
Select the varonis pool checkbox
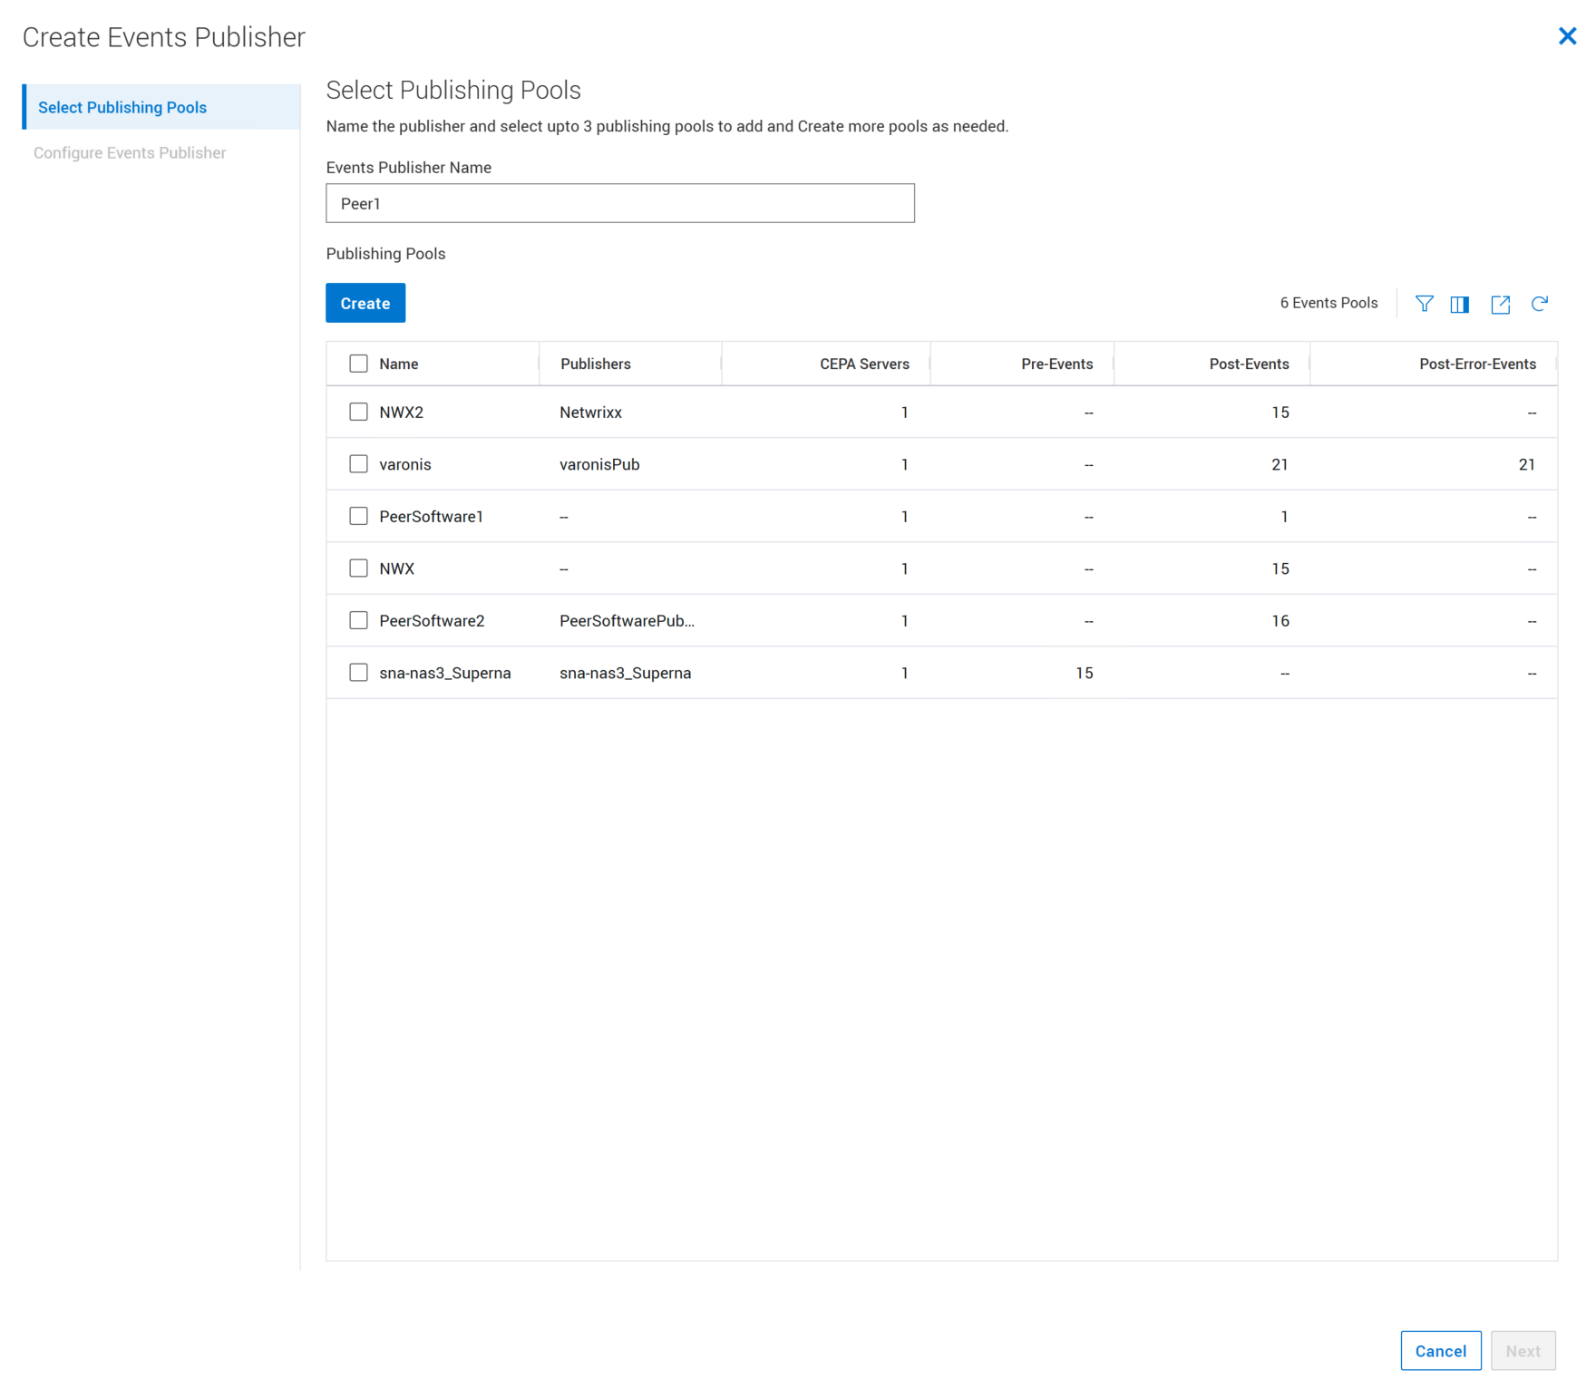coord(358,464)
